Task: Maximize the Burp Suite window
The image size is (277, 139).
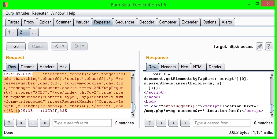Action: pyautogui.click(x=257, y=4)
